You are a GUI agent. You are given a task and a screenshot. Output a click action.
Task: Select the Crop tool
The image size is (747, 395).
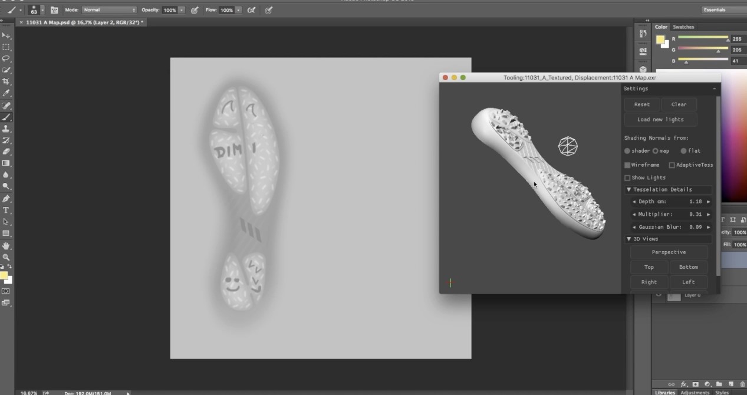click(6, 81)
